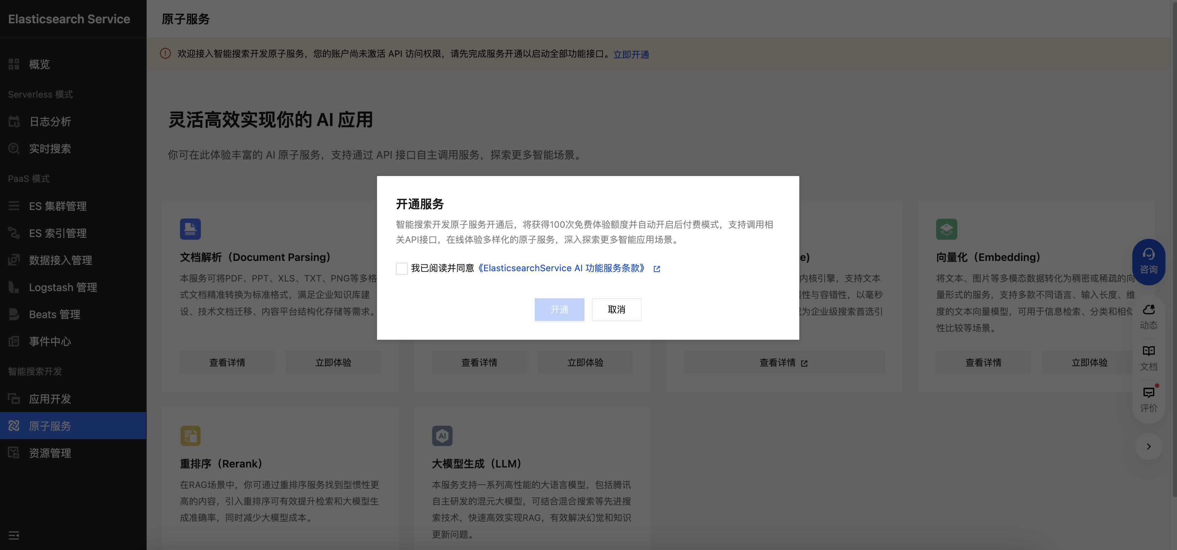Viewport: 1177px width, 550px height.
Task: Select 概览 in the sidebar
Action: [x=39, y=64]
